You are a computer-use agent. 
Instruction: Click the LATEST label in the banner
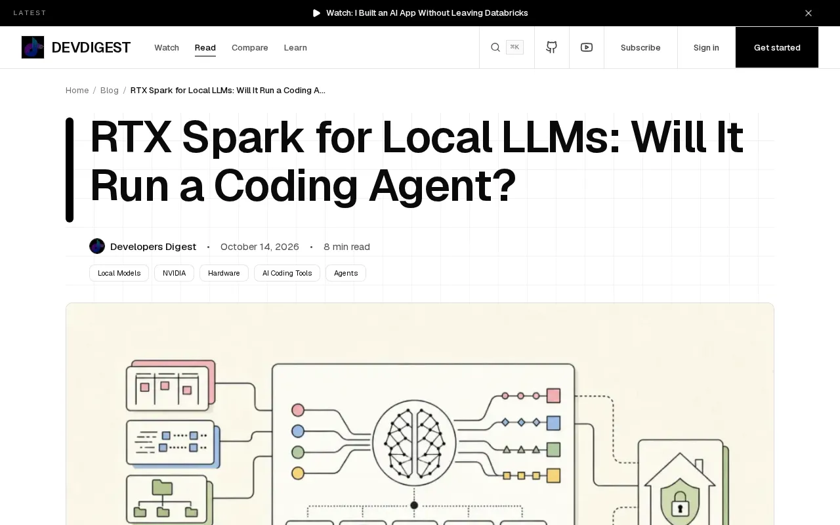[30, 13]
